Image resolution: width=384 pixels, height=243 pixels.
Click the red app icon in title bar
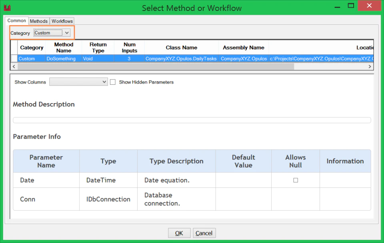7,8
